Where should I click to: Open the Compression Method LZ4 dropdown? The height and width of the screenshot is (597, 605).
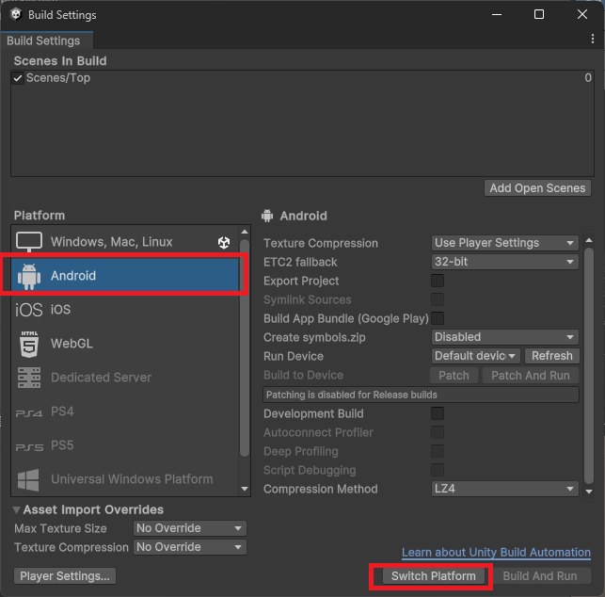click(504, 489)
